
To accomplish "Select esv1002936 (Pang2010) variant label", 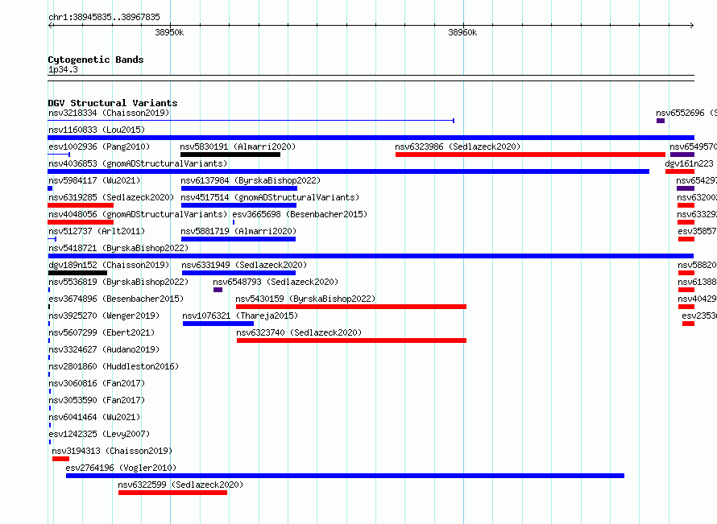I will [x=99, y=146].
